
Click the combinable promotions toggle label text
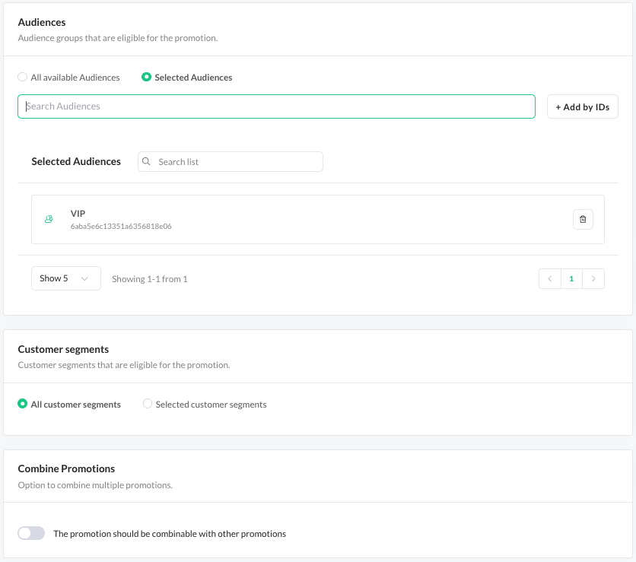170,534
